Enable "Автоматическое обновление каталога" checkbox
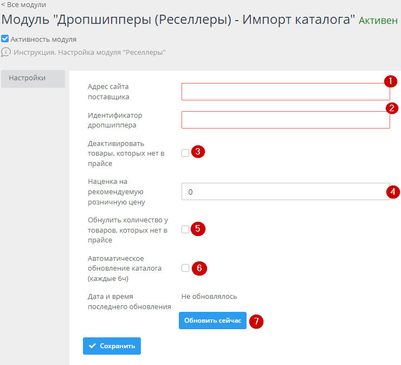The width and height of the screenshot is (401, 365). click(x=185, y=268)
